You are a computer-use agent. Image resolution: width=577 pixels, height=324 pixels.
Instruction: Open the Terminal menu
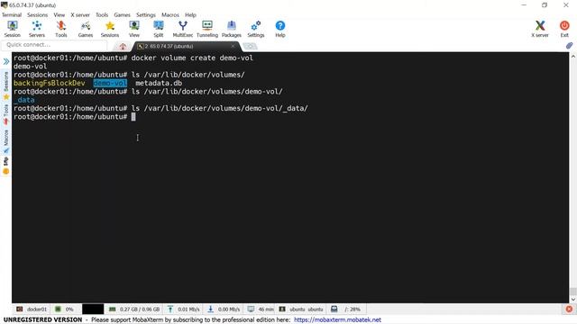[12, 15]
